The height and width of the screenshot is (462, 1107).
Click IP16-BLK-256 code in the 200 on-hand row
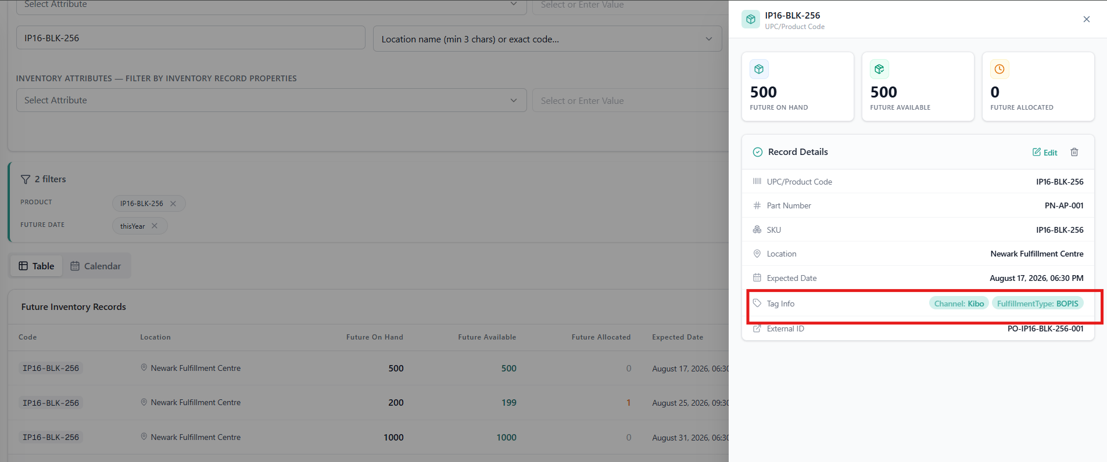pyautogui.click(x=51, y=403)
